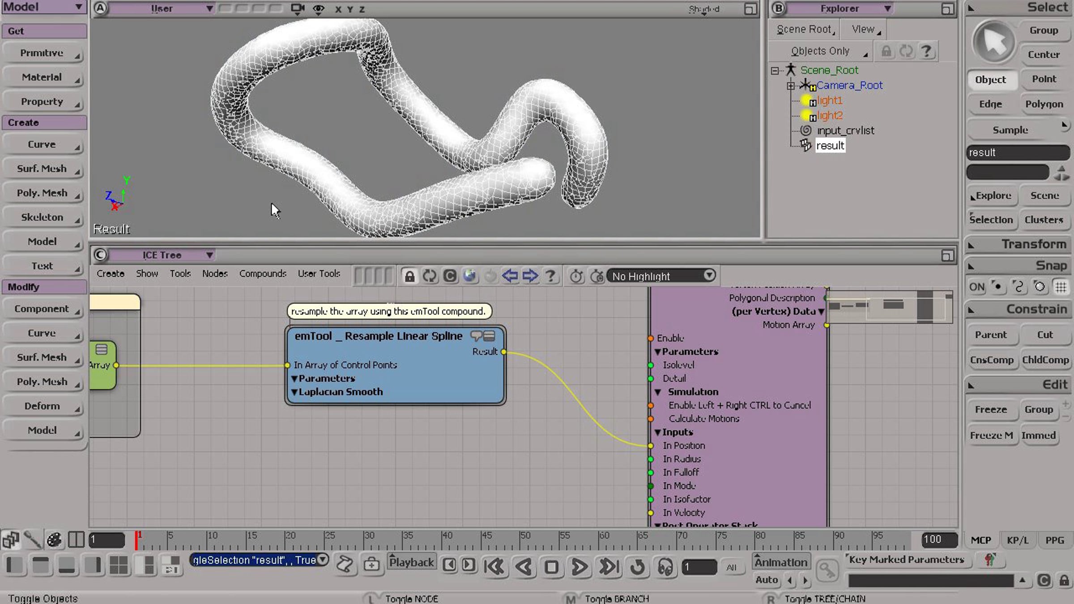
Task: Click the refresh icon in ICE Tree toolbar
Action: point(429,276)
